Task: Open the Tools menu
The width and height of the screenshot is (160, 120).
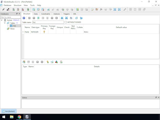Action: coord(32,5)
